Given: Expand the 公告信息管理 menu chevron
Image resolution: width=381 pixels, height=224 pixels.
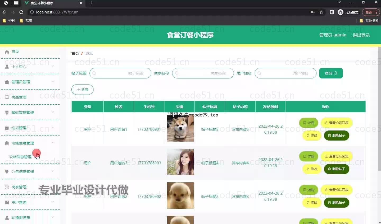Looking at the screenshot, I should click(53, 171).
